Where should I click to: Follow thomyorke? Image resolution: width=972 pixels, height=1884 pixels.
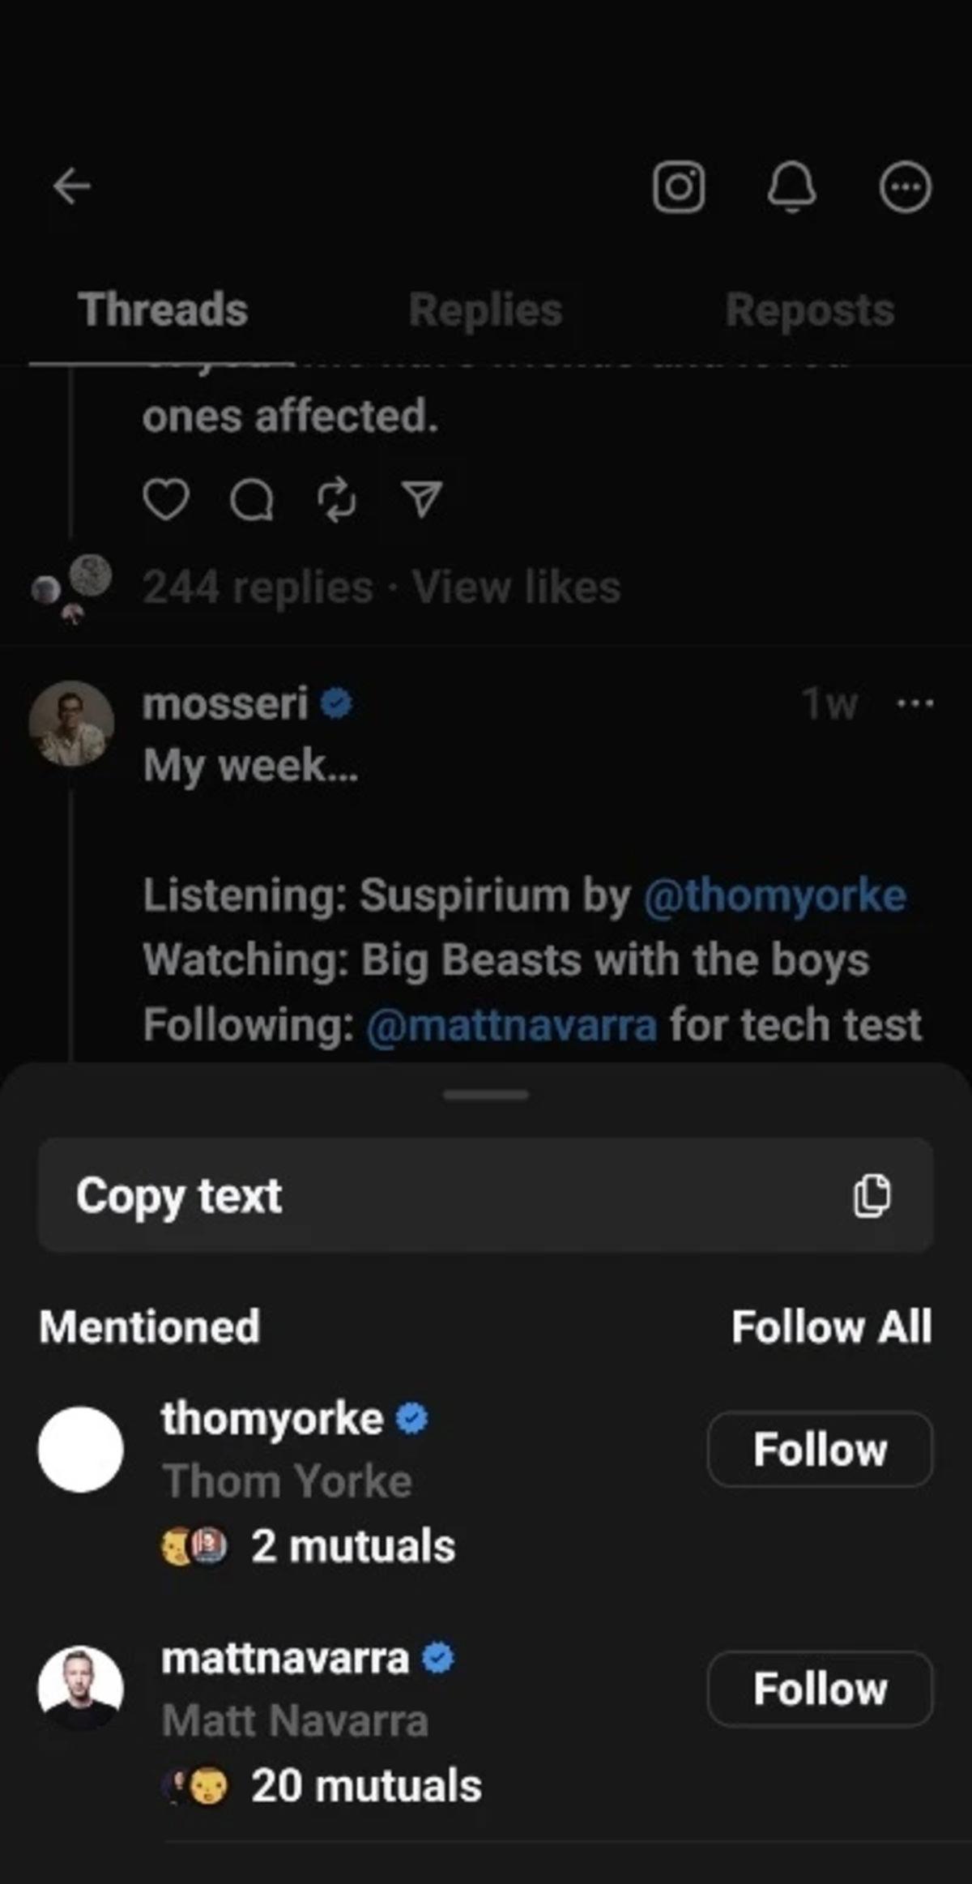(820, 1449)
